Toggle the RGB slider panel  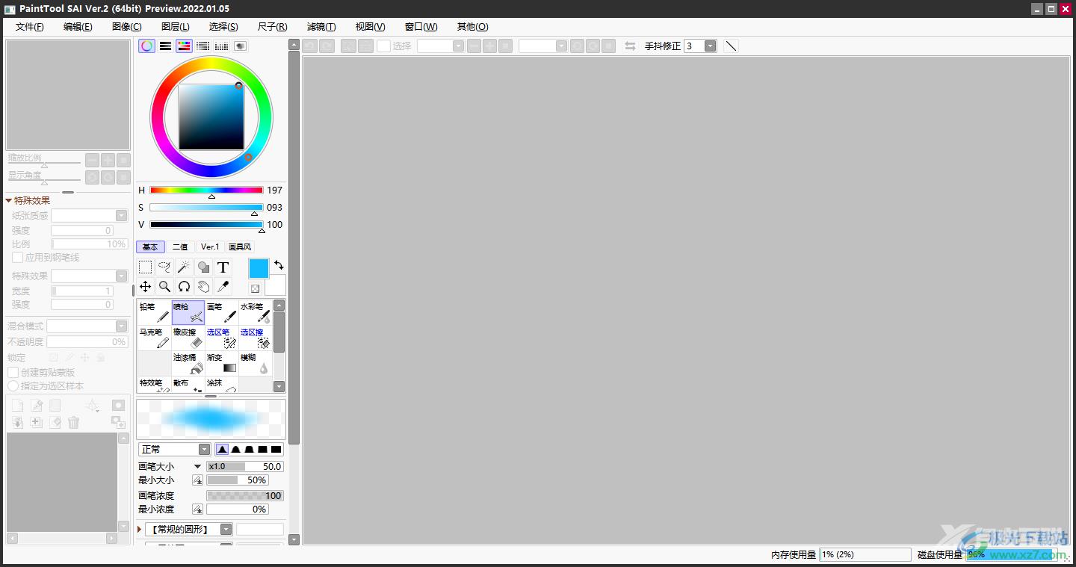coord(165,46)
